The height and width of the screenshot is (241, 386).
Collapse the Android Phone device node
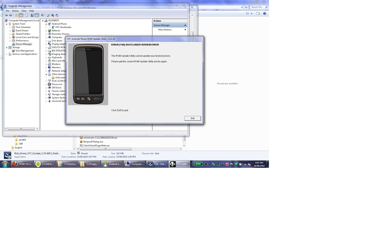coord(46,24)
